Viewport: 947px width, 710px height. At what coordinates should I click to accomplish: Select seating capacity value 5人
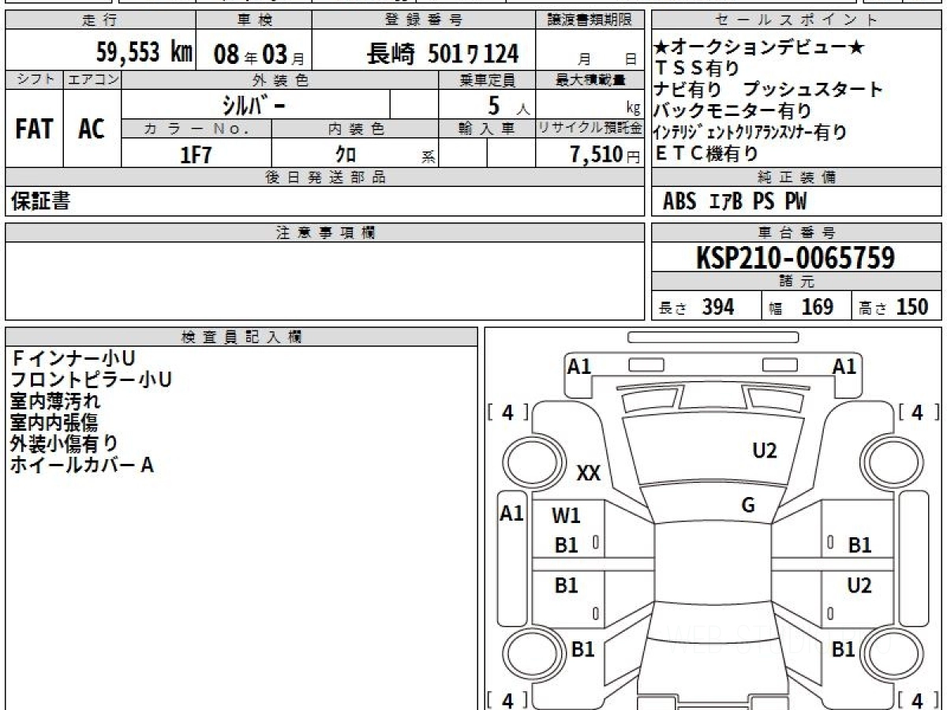pyautogui.click(x=508, y=105)
